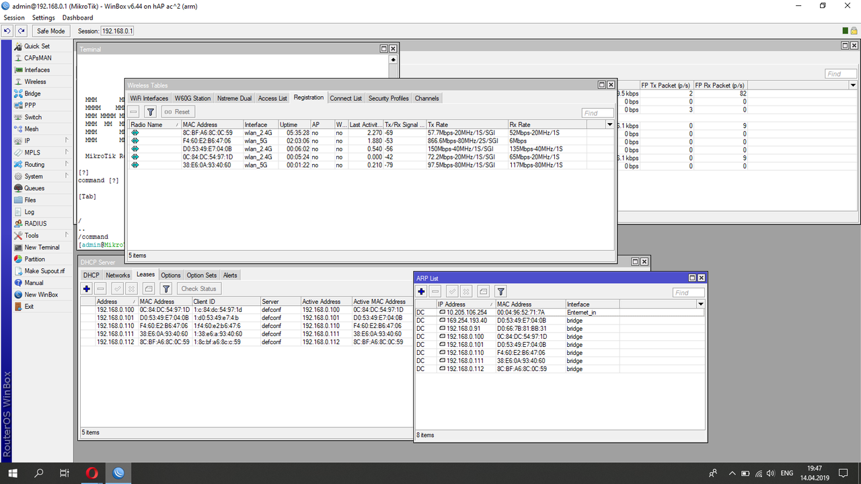This screenshot has height=484, width=861.
Task: Launch New WinBox from the sidebar
Action: click(x=41, y=294)
